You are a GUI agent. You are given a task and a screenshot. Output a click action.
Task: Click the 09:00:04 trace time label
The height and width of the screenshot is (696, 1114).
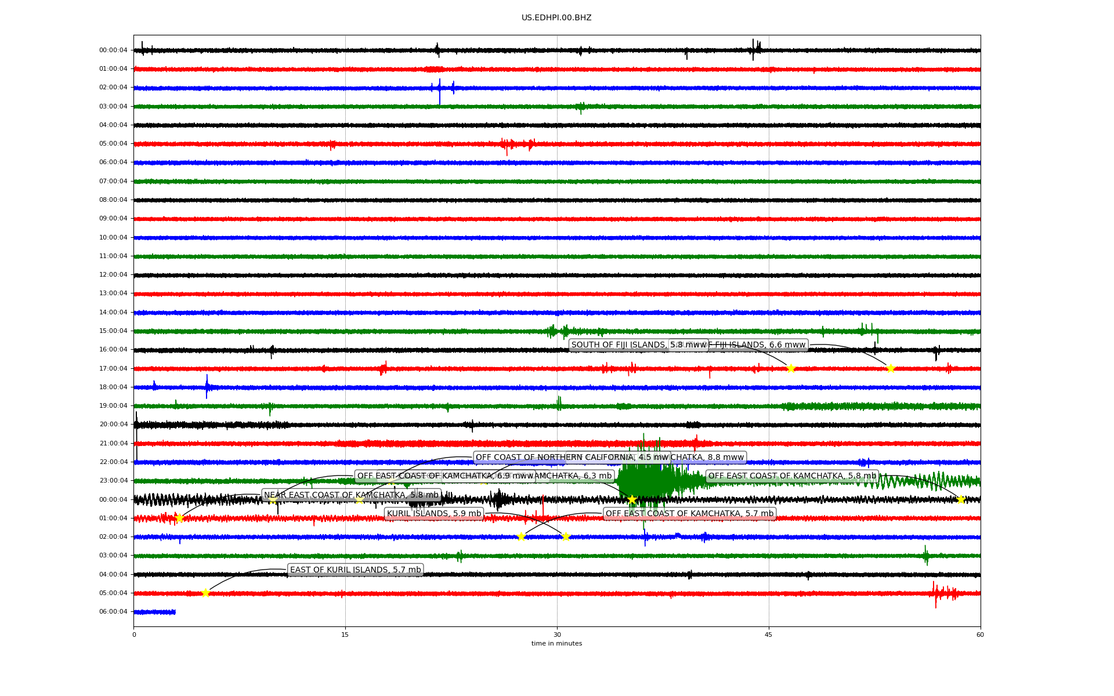pos(113,219)
